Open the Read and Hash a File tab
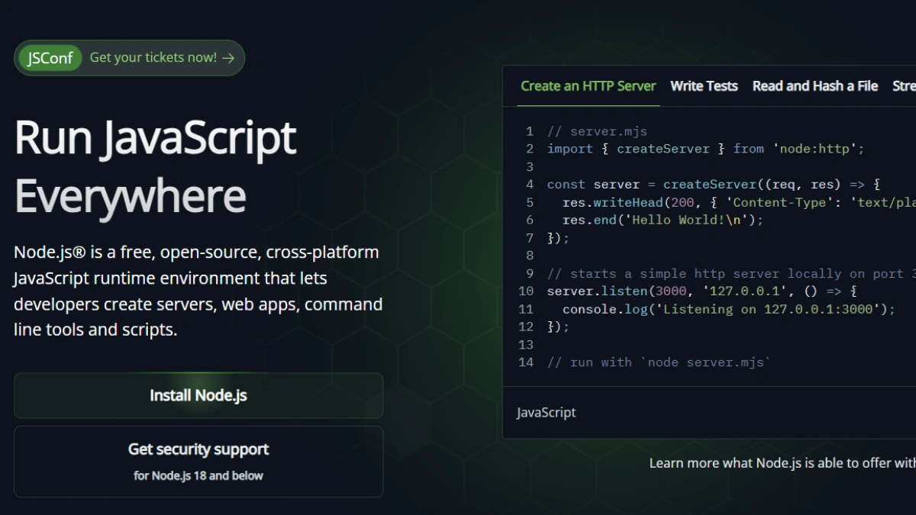Viewport: 916px width, 515px height. tap(814, 86)
